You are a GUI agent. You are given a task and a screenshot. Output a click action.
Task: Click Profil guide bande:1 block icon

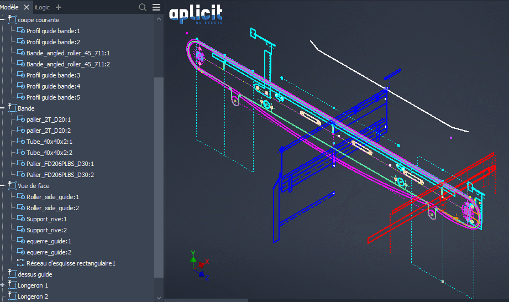coord(21,30)
